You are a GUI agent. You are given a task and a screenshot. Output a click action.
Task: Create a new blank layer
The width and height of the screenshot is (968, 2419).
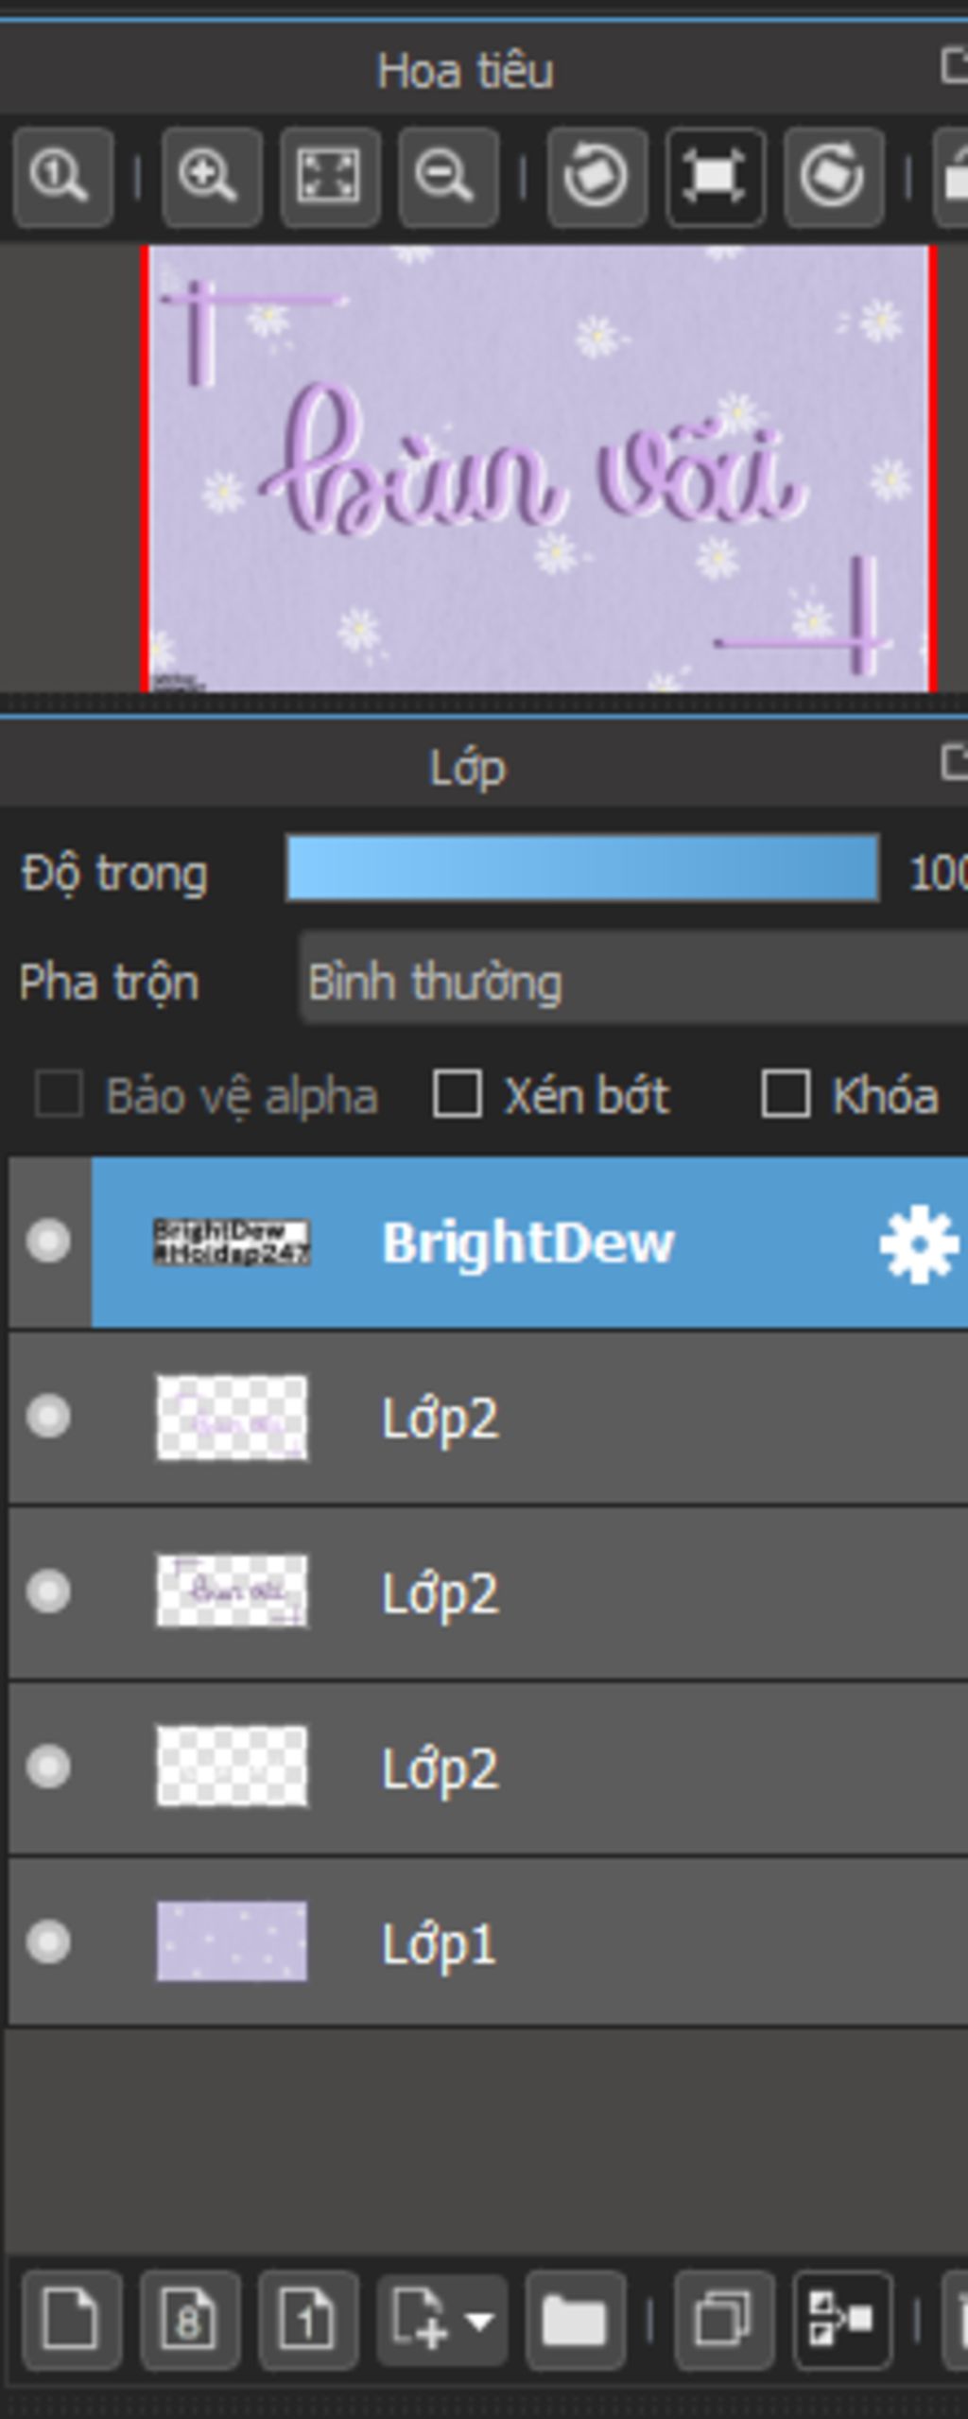pyautogui.click(x=72, y=2319)
